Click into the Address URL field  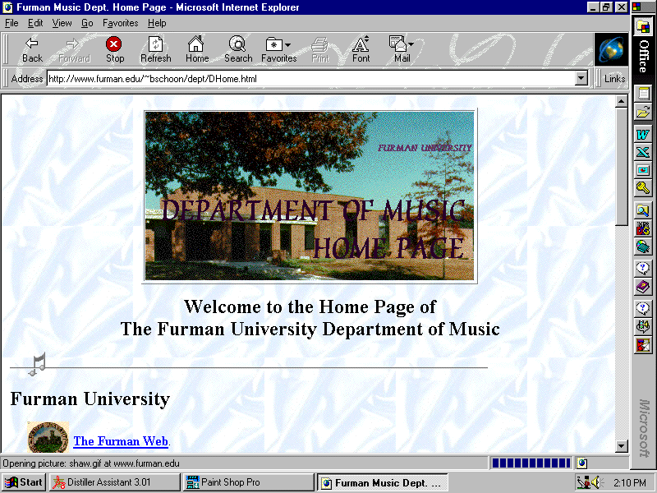[x=311, y=78]
